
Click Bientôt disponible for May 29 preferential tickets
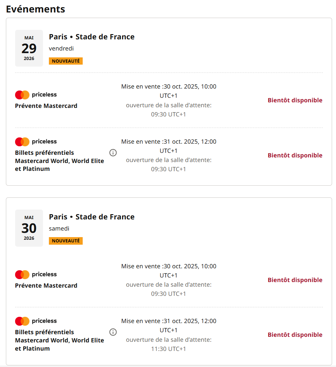click(295, 155)
